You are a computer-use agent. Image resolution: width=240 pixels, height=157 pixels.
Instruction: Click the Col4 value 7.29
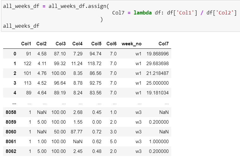(78, 54)
